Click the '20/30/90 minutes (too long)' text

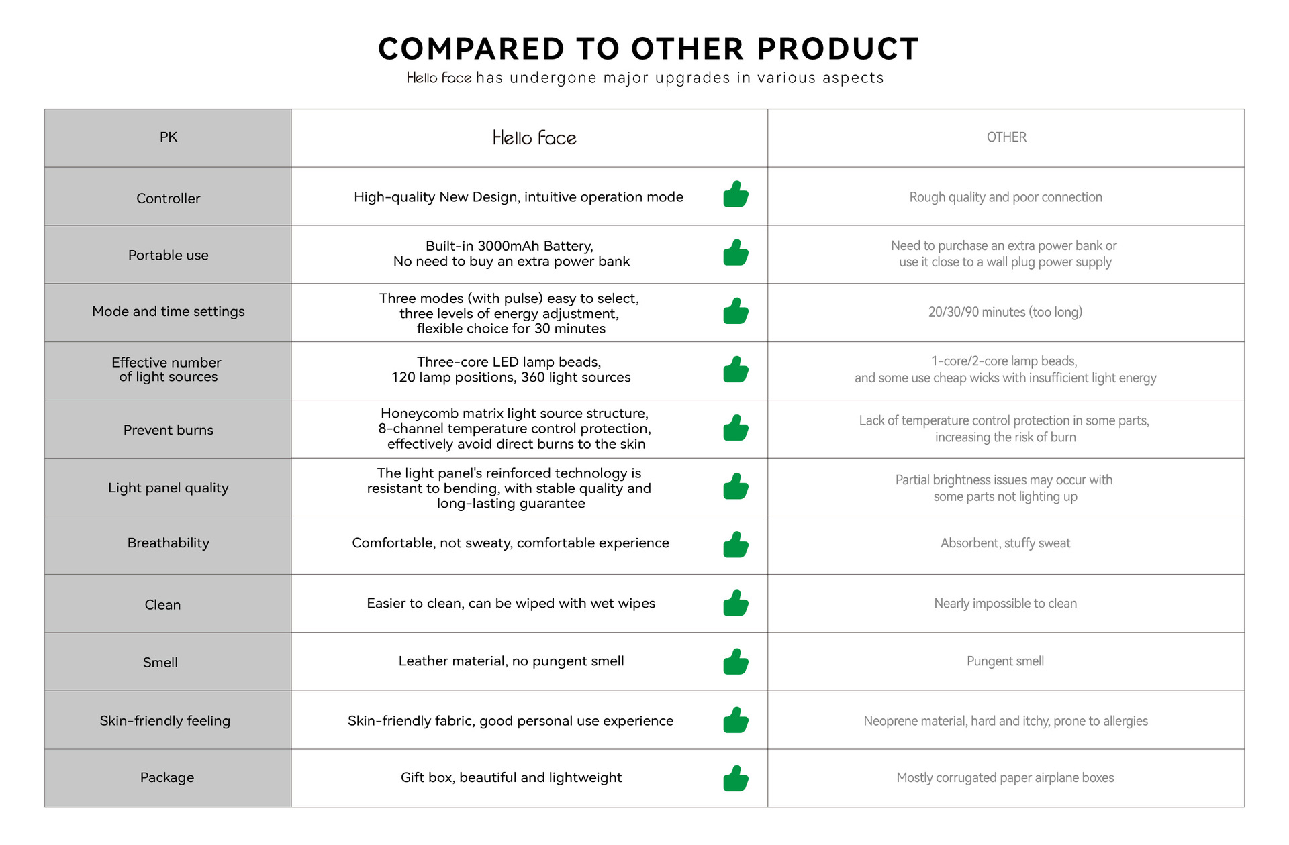pos(1005,312)
